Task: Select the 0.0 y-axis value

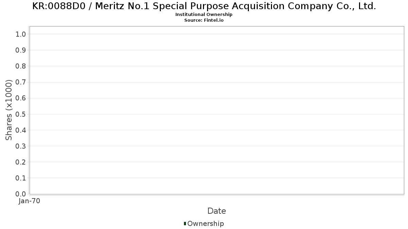Action: pos(21,194)
